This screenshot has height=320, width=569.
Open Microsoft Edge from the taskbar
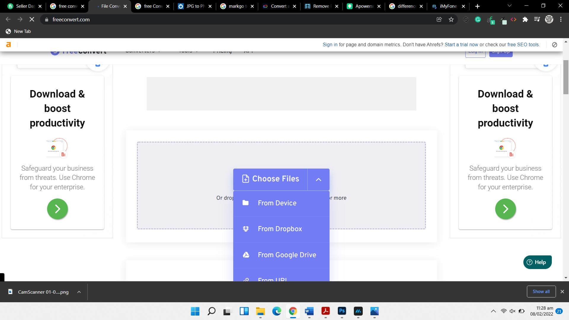tap(276, 312)
